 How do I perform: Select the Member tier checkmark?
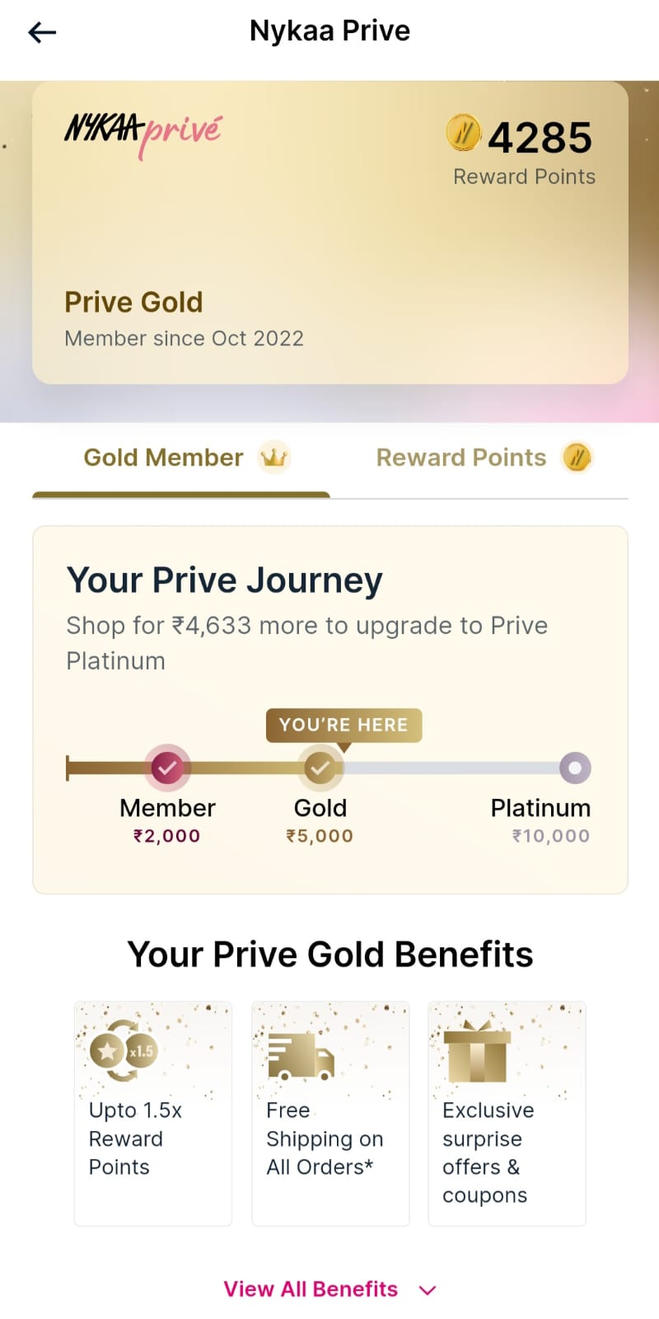tap(167, 768)
